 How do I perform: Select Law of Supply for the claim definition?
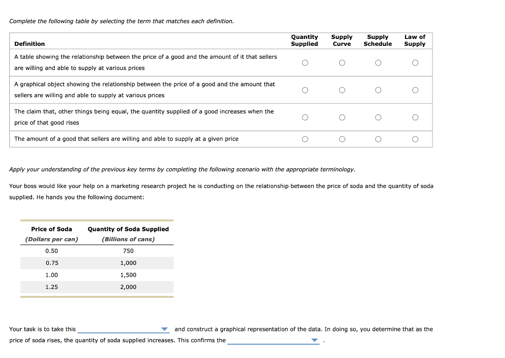(x=415, y=117)
